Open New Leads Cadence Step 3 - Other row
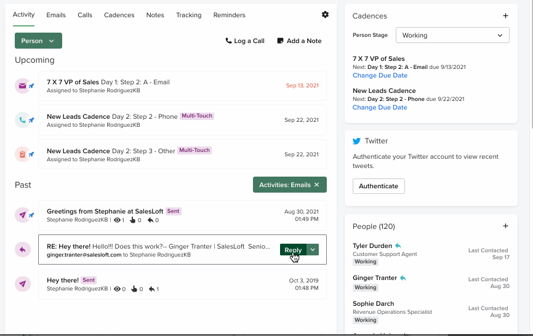 point(183,154)
